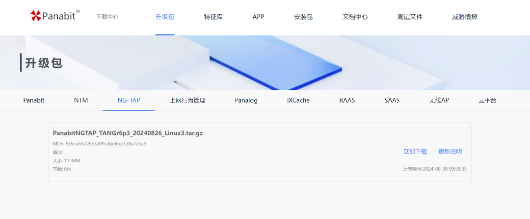Image resolution: width=530 pixels, height=219 pixels.
Task: Click the PanabitNGTAP_TANGr6p3 file name
Action: click(128, 133)
